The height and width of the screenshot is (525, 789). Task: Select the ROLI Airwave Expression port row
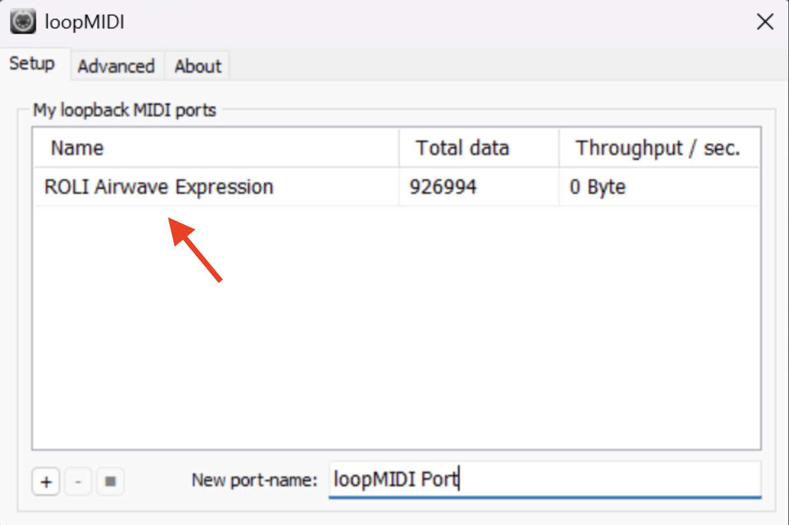pos(397,187)
